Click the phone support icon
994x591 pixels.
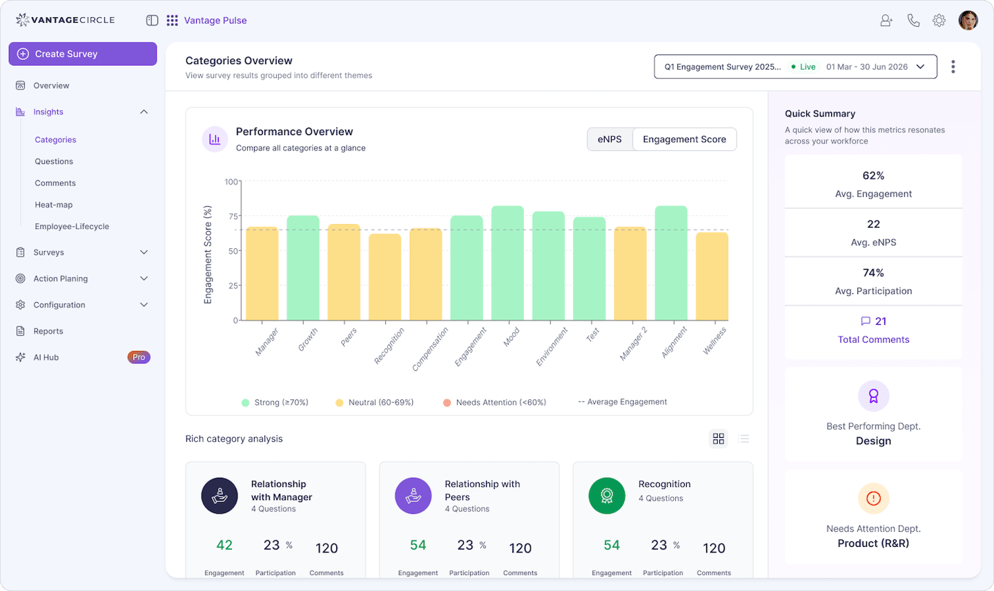913,20
